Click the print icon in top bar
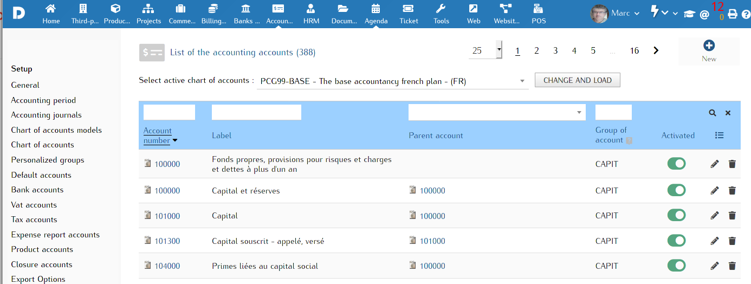This screenshot has height=284, width=751. 733,14
